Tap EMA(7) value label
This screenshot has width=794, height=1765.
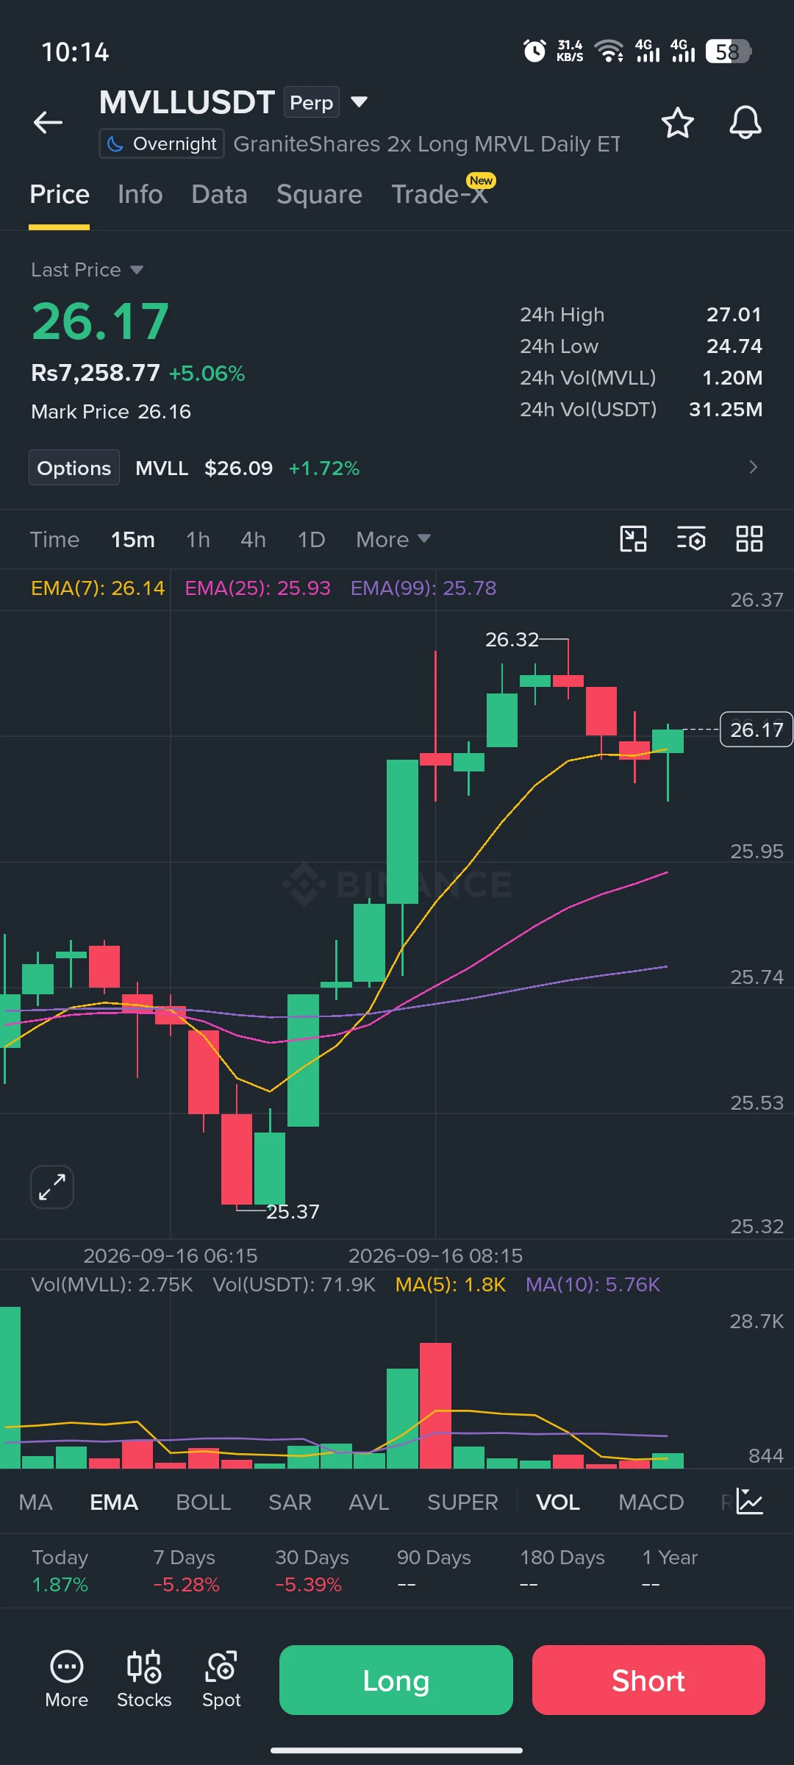(98, 588)
